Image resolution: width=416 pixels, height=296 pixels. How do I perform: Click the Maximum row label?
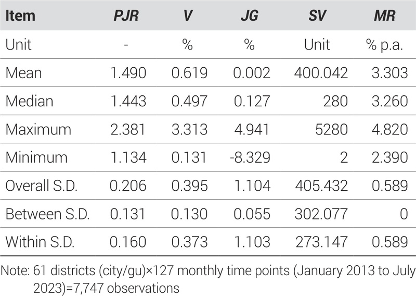[36, 129]
